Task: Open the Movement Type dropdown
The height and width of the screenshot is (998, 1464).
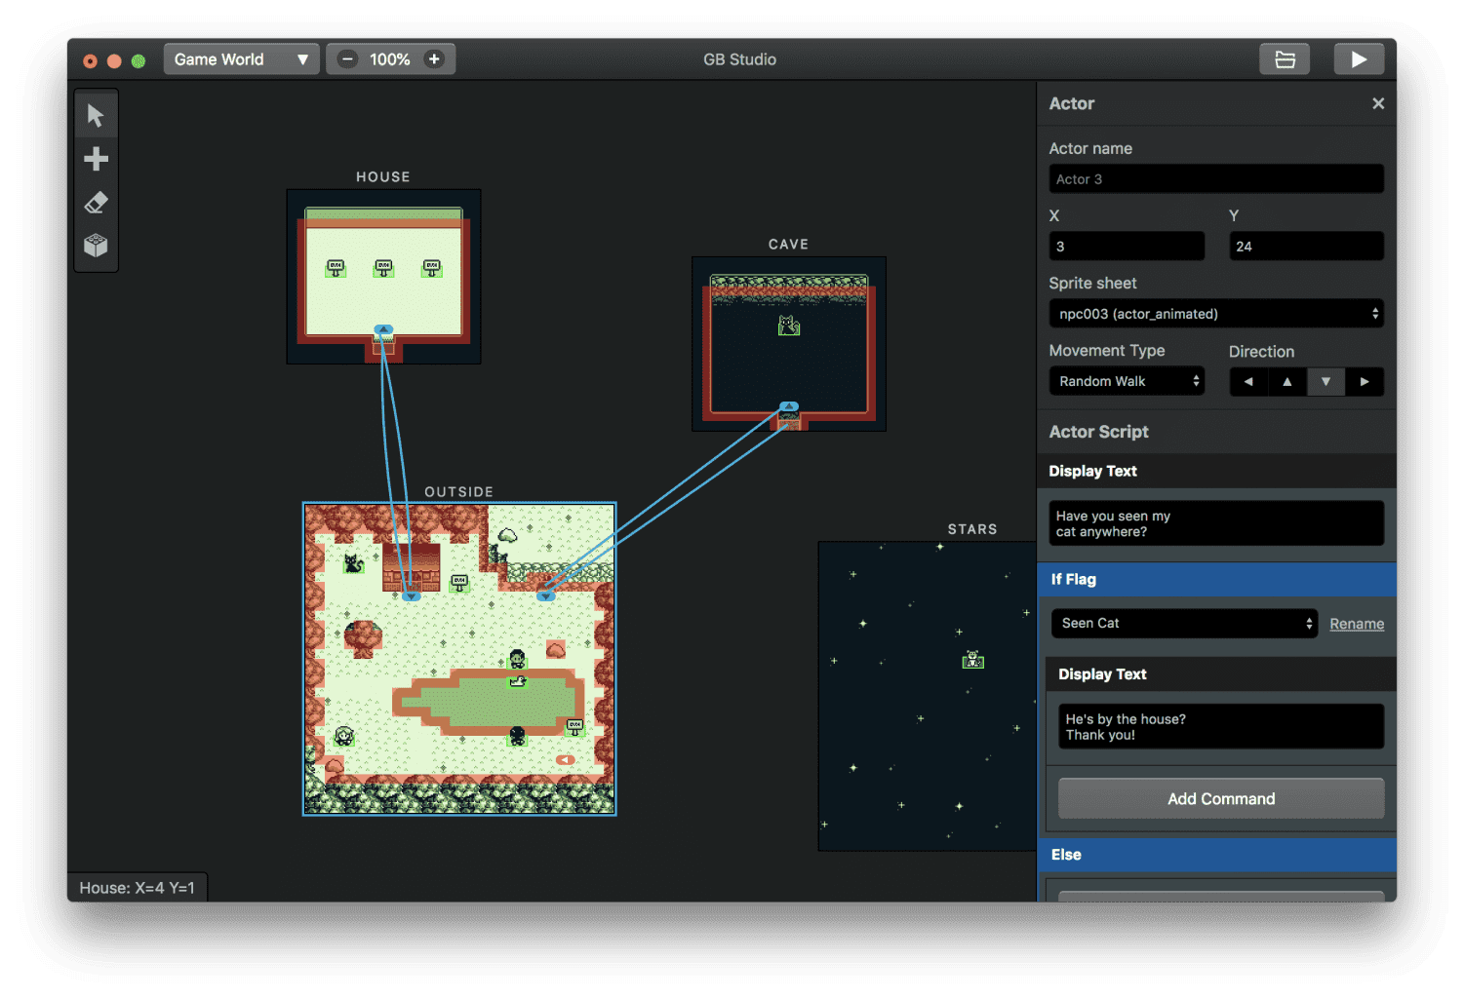Action: 1127,381
